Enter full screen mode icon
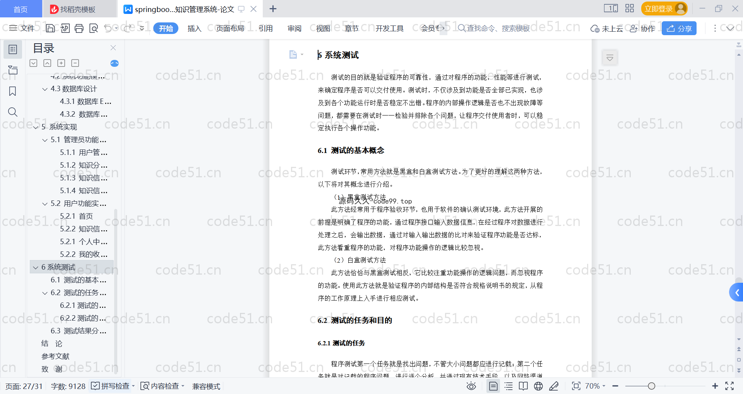Screen dimensions: 743x394 (x=729, y=386)
